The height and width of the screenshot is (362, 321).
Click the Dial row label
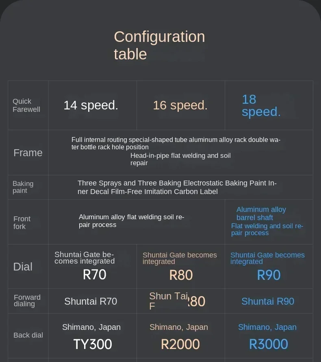pyautogui.click(x=23, y=267)
